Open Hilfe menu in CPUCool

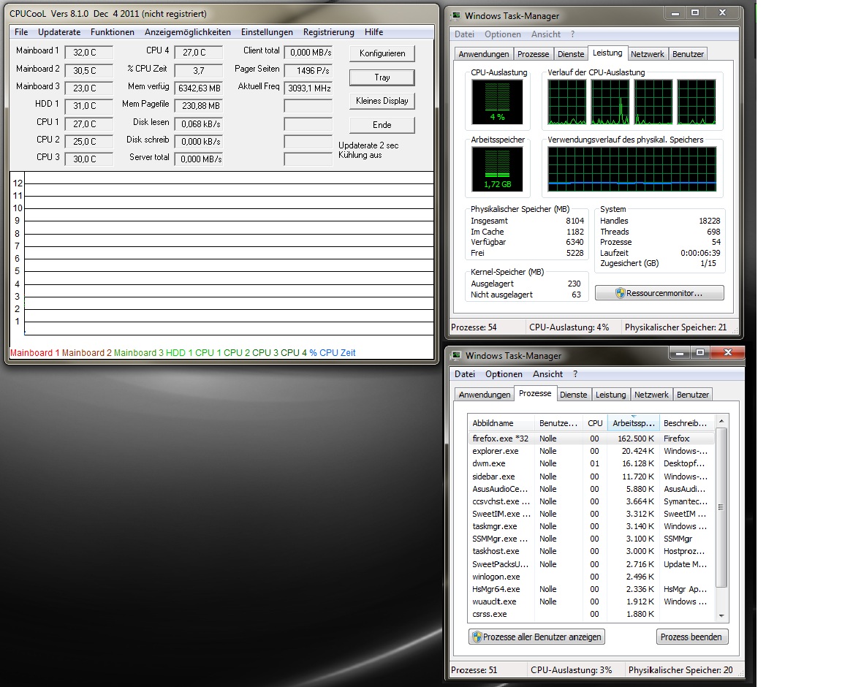pos(373,32)
